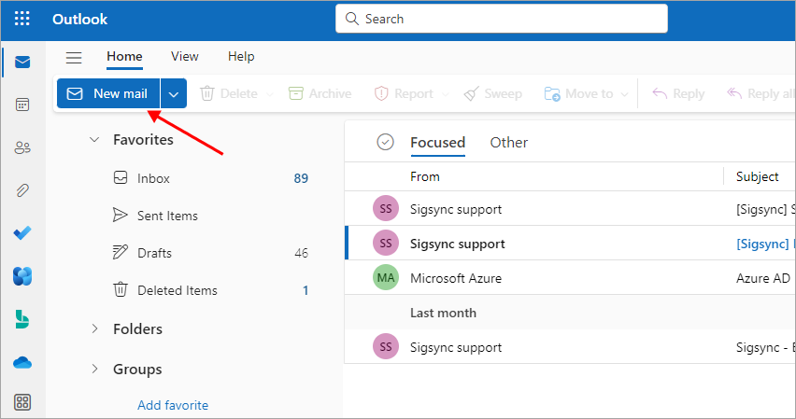Screen dimensions: 796x419
Task: Open the app launcher waffle icon
Action: pos(22,19)
